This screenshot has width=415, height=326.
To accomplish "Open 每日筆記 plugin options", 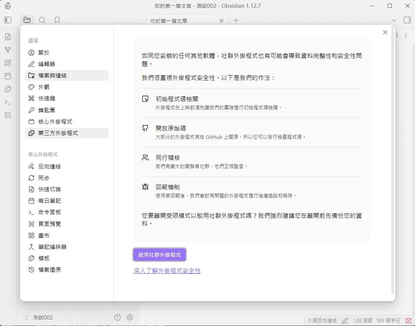I will tap(49, 201).
